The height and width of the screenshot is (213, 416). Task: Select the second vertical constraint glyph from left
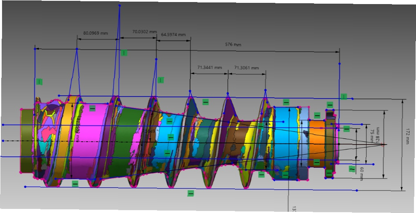[x=124, y=53]
